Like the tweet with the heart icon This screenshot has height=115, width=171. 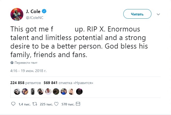tap(56, 104)
